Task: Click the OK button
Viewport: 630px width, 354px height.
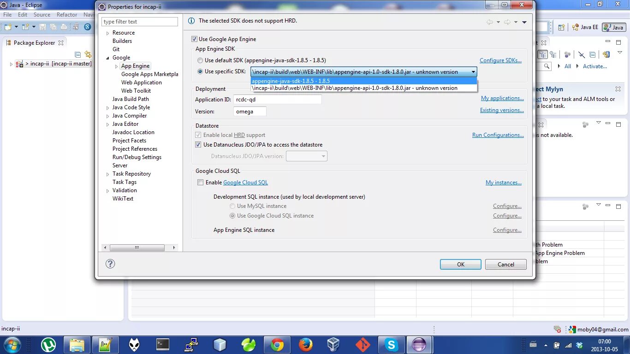Action: [461, 265]
